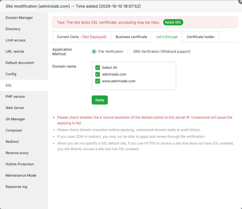
Task: Open Hotlink Protection settings
Action: coord(24,164)
